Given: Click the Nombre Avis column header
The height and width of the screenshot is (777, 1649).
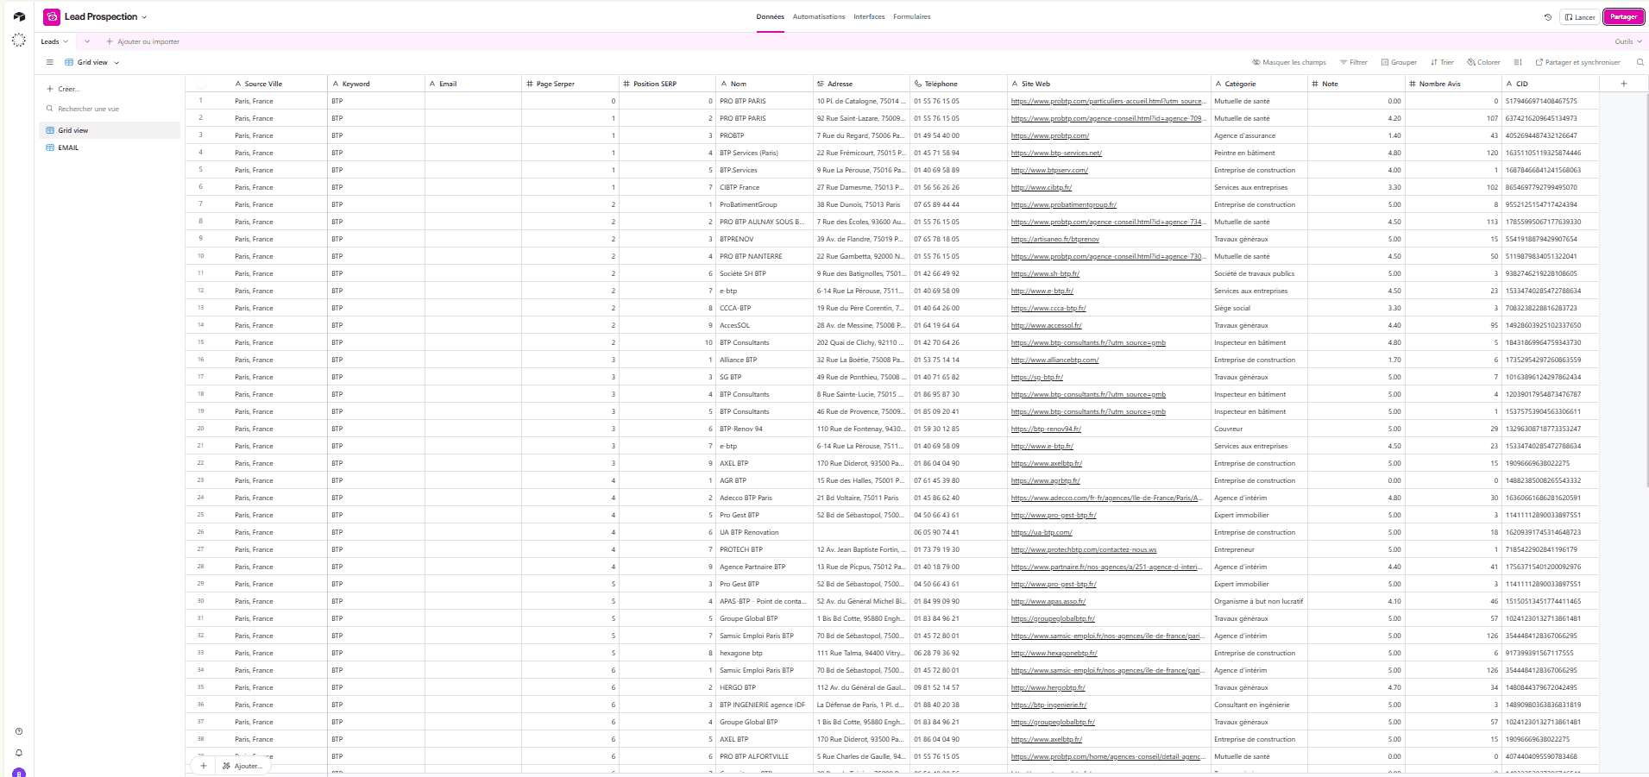Looking at the screenshot, I should [x=1453, y=84].
